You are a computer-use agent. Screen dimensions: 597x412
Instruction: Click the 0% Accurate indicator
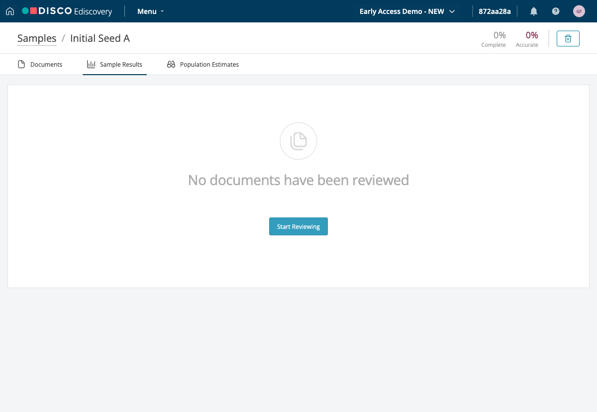(x=527, y=39)
